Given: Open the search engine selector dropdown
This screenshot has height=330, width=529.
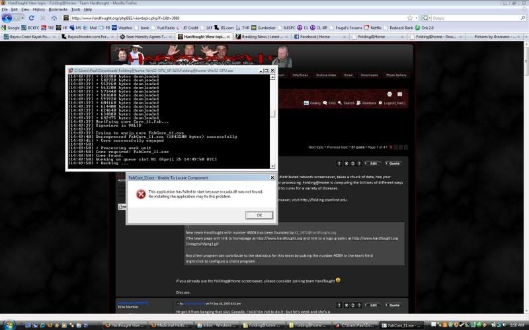Looking at the screenshot, I should pyautogui.click(x=427, y=18).
